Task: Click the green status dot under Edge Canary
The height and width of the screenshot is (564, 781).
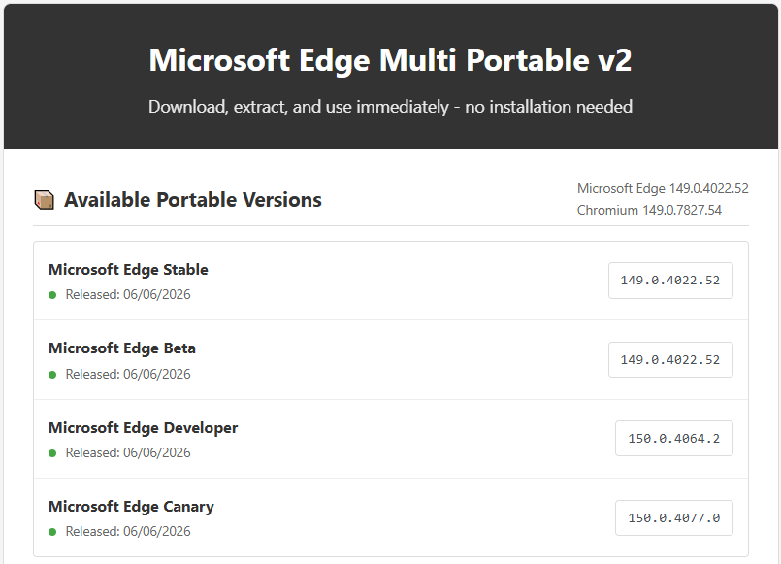Action: pos(52,532)
